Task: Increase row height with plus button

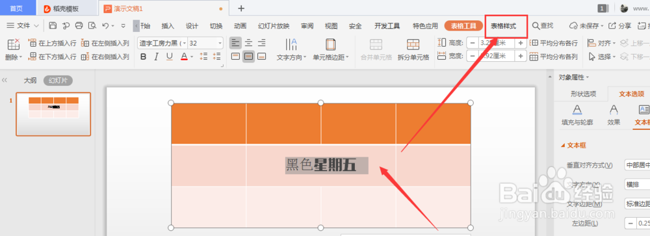Action: pyautogui.click(x=521, y=43)
